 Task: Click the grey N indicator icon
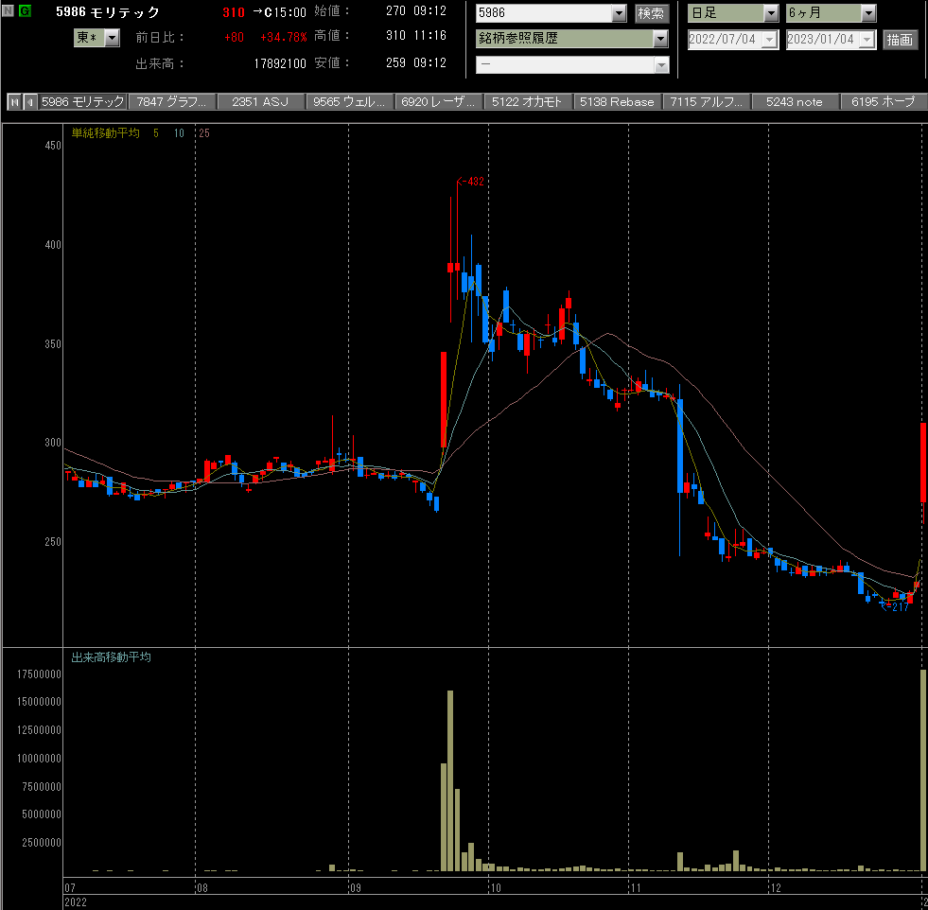9,10
